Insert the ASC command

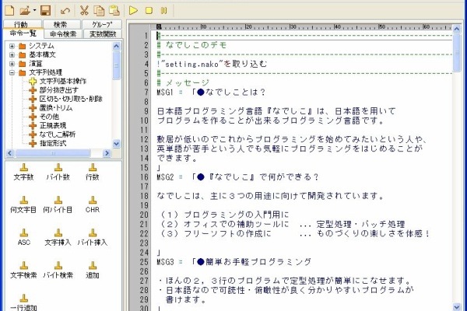pos(24,237)
